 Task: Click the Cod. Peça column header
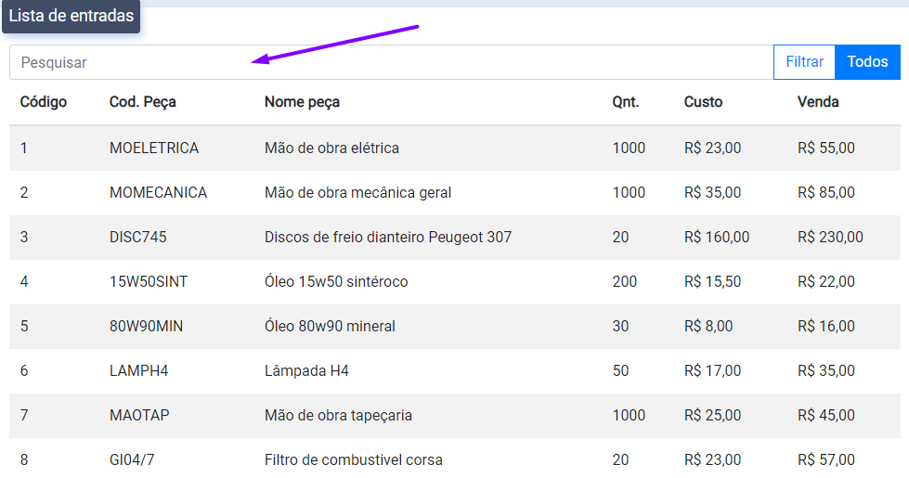(x=142, y=102)
